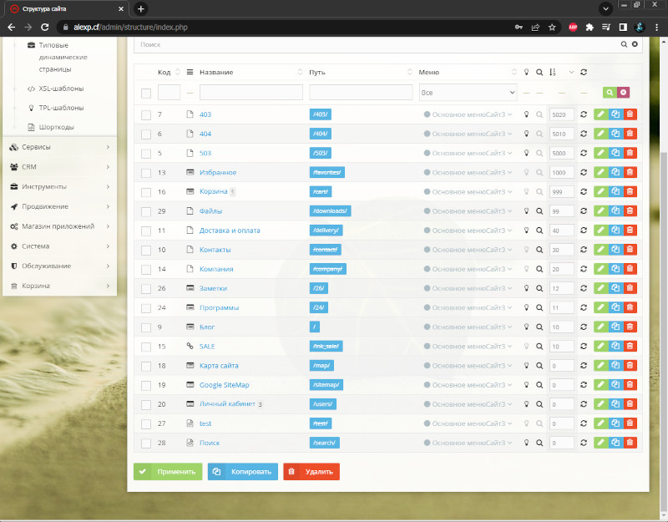The height and width of the screenshot is (522, 668).
Task: Click the green edit pencil for row 403
Action: click(x=600, y=114)
